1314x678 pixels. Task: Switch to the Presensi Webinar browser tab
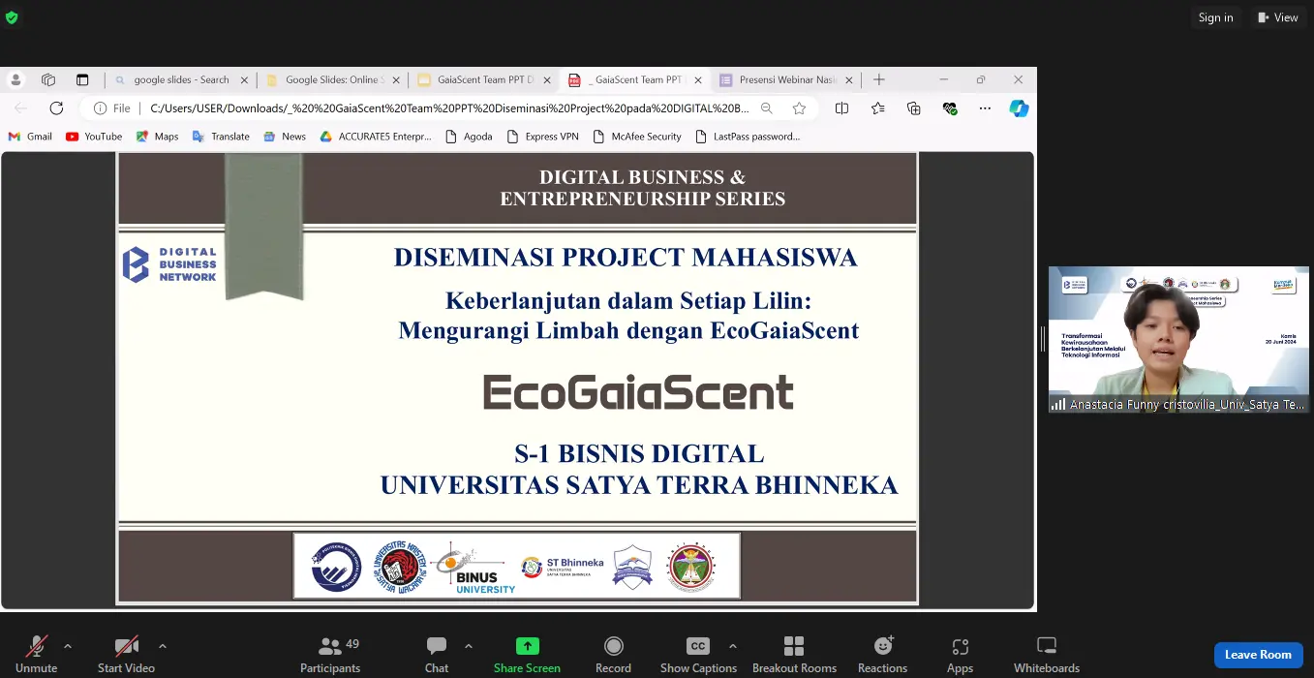click(785, 79)
